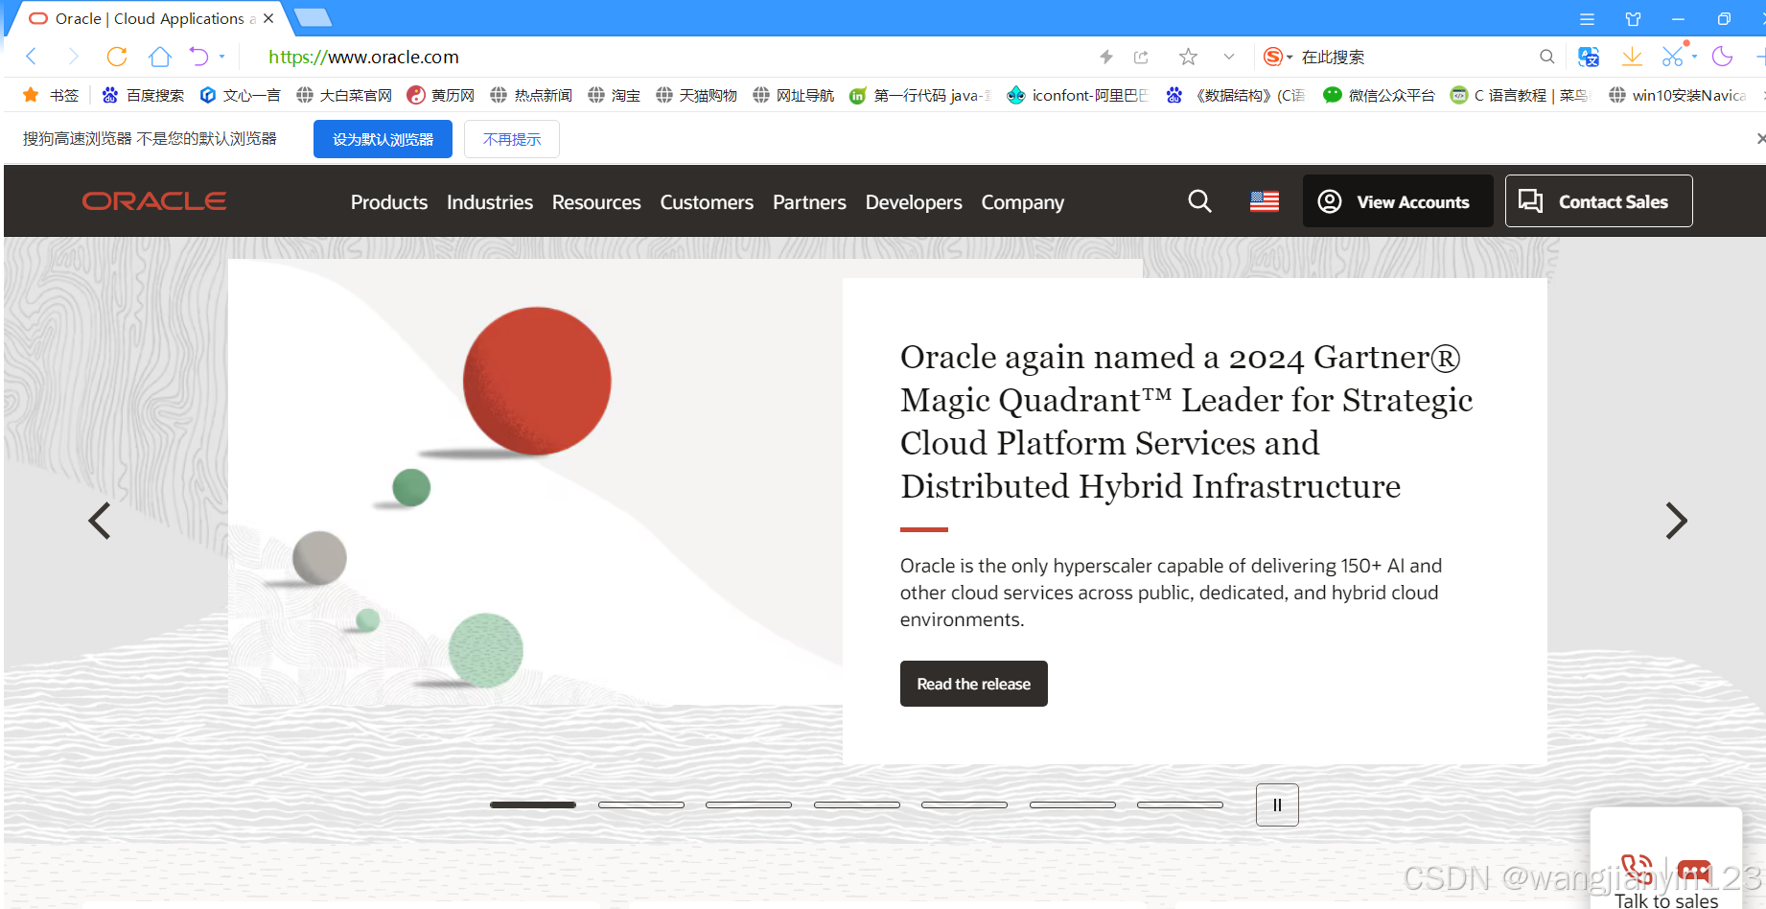
Task: Open the 《数据结构》 bookmark
Action: click(1235, 95)
